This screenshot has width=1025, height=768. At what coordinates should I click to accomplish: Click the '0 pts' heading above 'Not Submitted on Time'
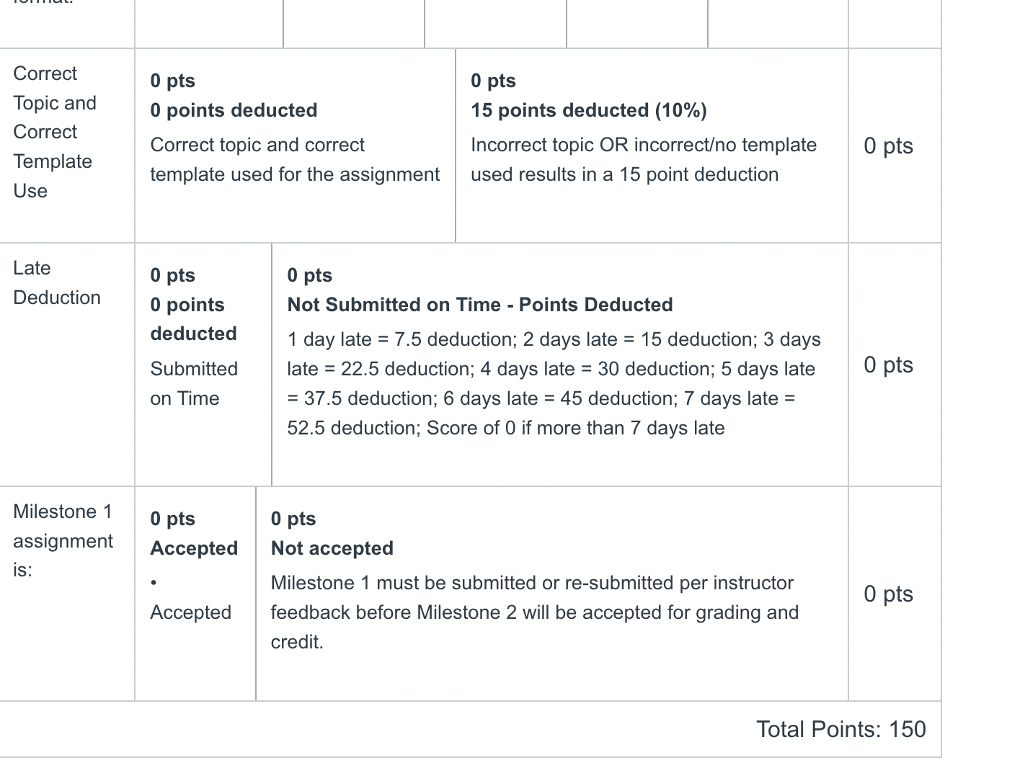click(x=310, y=275)
